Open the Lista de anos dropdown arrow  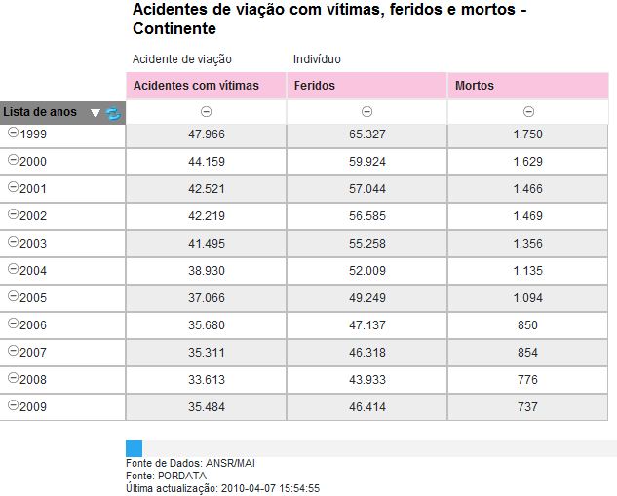point(95,113)
